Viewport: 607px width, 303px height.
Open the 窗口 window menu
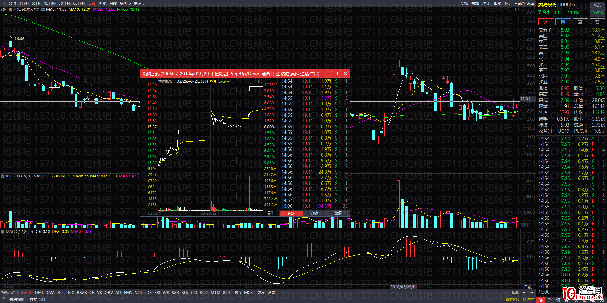[15, 293]
